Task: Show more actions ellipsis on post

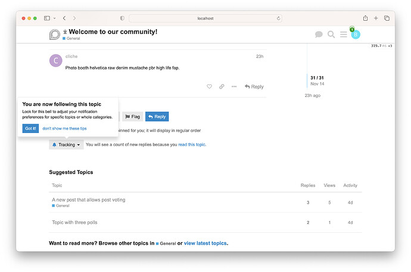Action: (234, 87)
